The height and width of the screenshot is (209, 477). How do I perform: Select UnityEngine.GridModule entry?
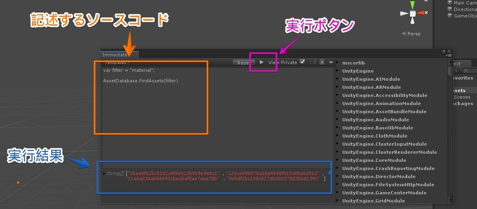click(374, 201)
